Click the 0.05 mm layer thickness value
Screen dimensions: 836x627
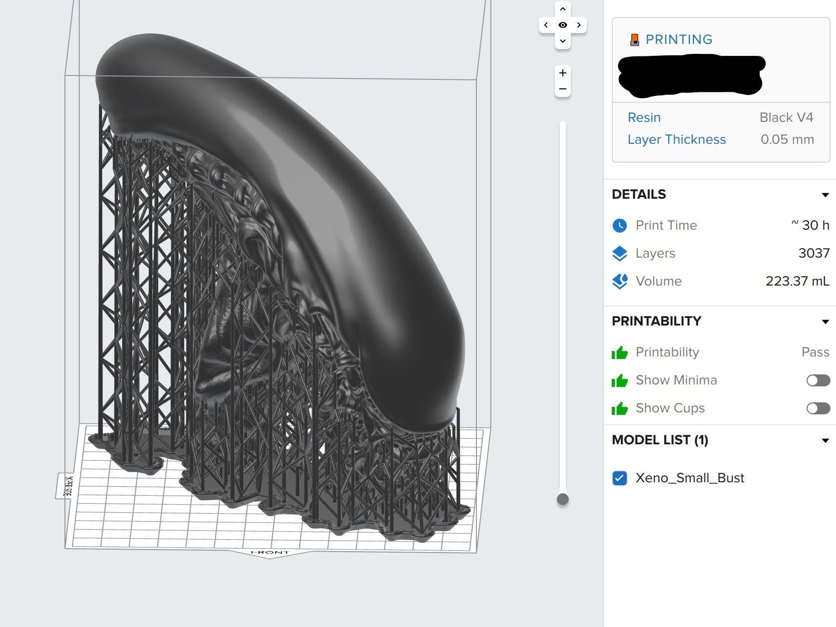pyautogui.click(x=787, y=139)
